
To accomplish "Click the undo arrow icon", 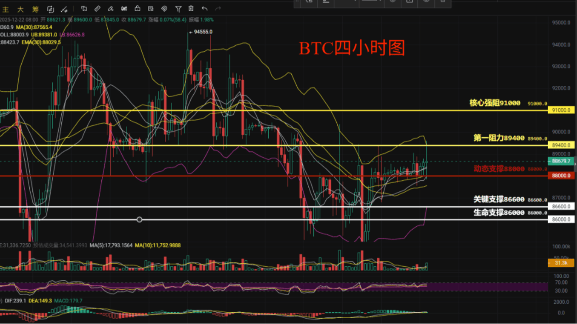I will coord(205,9).
